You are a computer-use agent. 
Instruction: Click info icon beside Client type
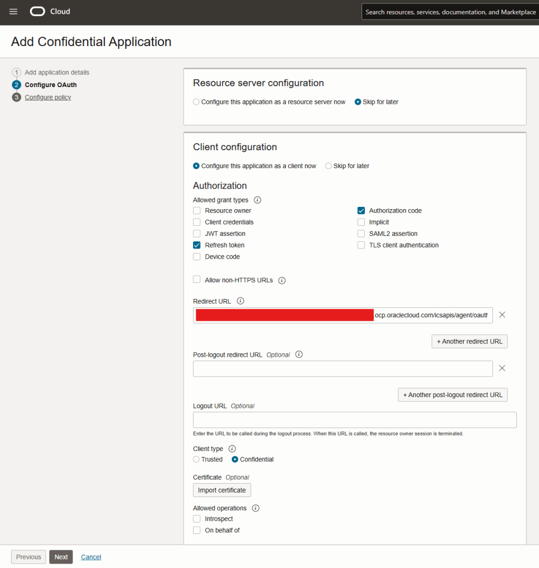point(232,449)
